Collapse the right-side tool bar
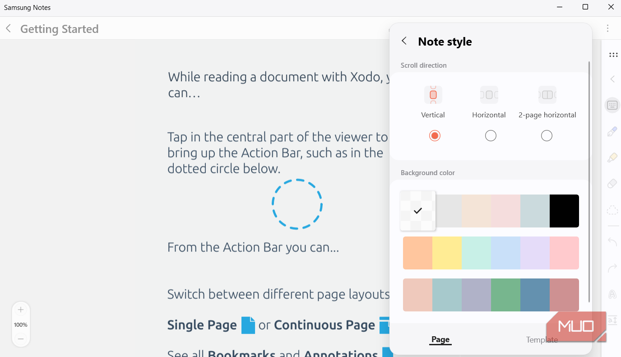Viewport: 621px width, 357px height. point(612,79)
